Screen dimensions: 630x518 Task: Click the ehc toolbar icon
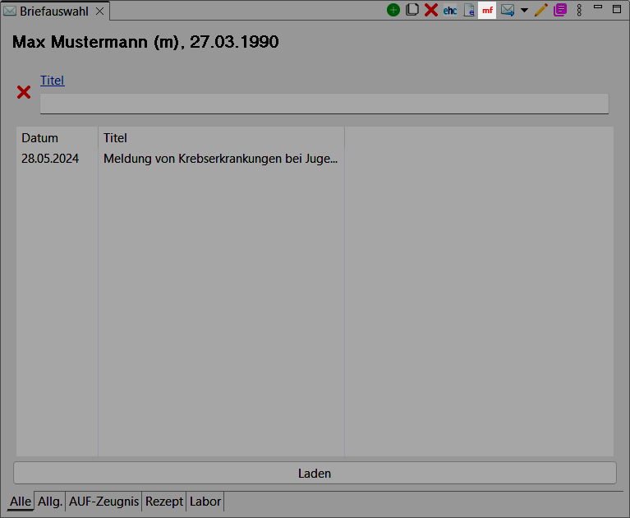450,11
